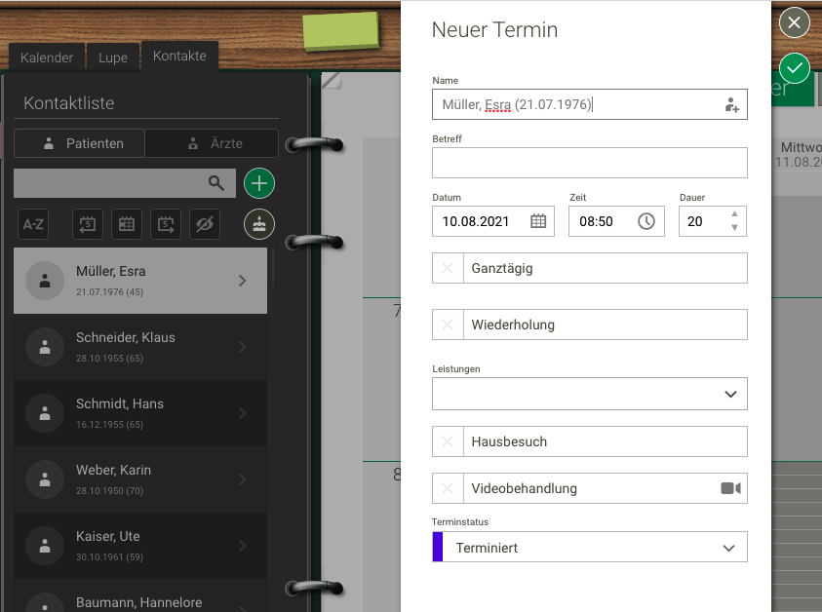Sort the contact list alphabetically with A-Z
822x612 pixels.
pos(32,223)
